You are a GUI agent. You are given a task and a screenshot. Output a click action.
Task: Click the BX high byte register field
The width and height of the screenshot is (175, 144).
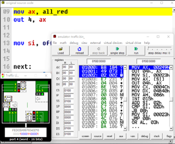tap(65, 73)
